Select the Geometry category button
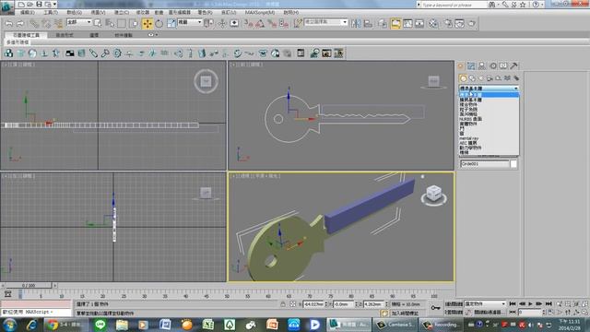 pos(463,78)
